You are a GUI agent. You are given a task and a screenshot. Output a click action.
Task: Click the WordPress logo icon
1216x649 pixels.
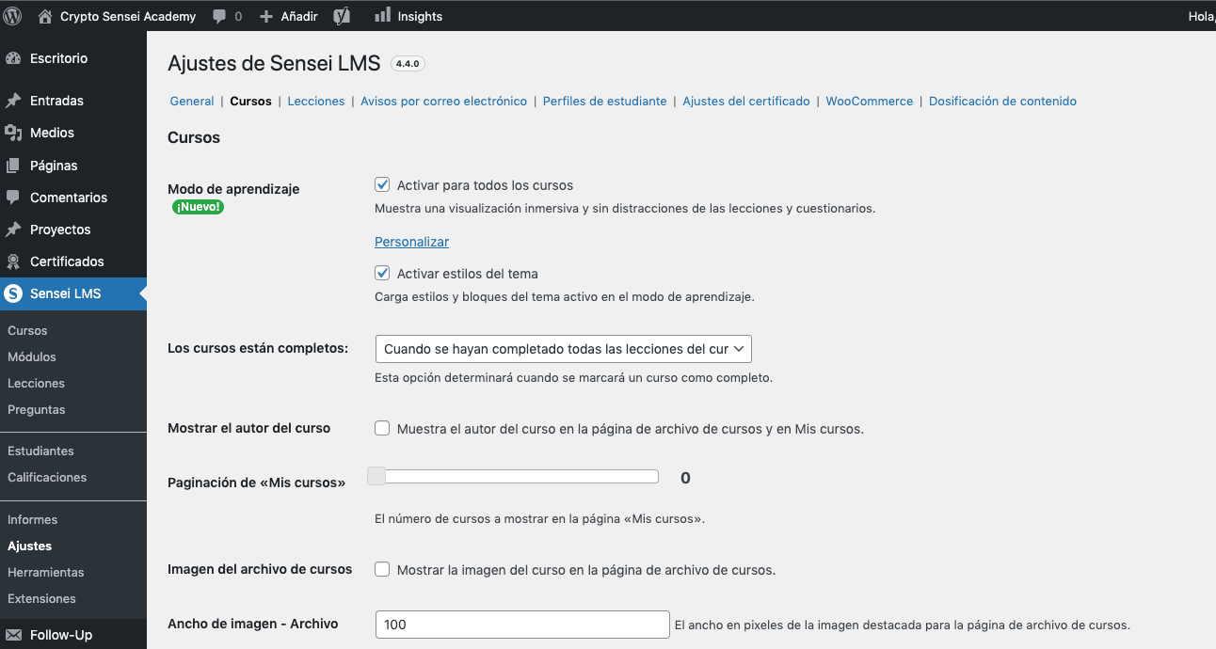[x=13, y=16]
